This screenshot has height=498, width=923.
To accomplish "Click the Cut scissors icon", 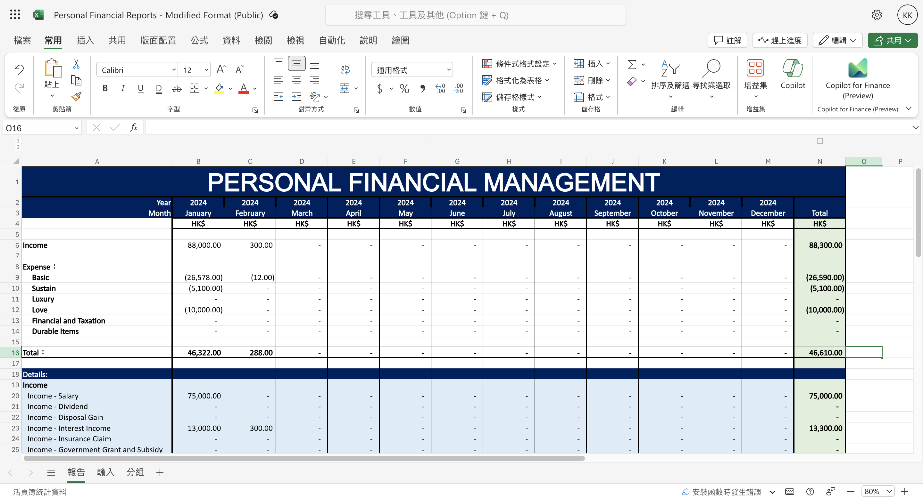I will (76, 64).
